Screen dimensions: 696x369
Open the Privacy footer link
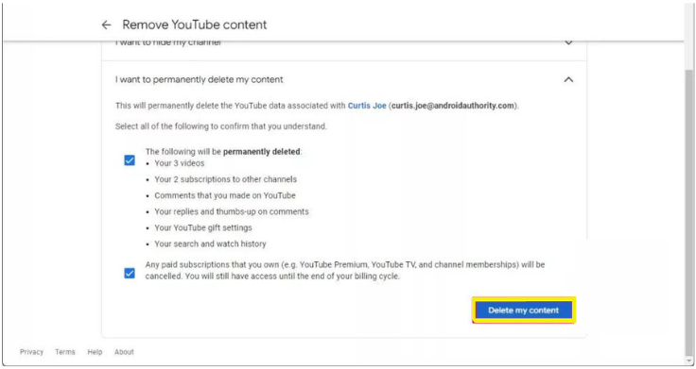(x=31, y=352)
